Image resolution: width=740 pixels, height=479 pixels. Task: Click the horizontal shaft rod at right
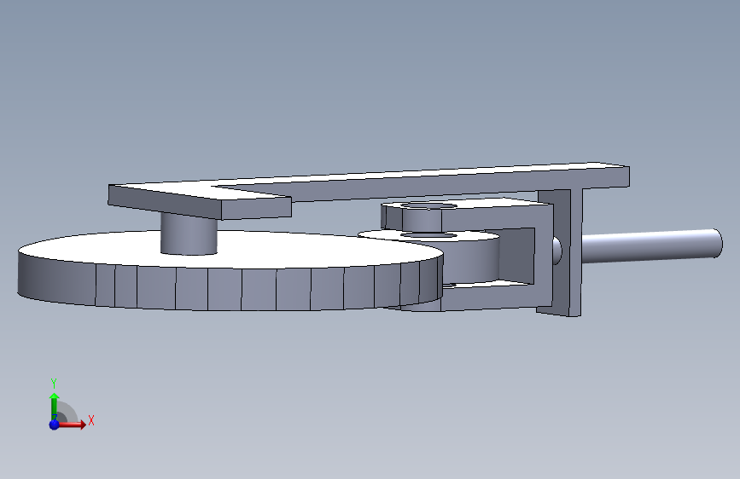(651, 245)
